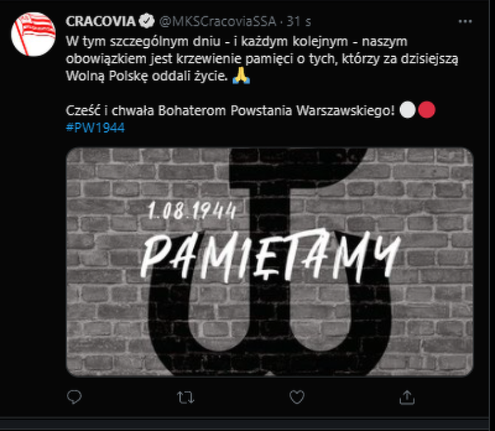Select the tweet text starting 'W tym szczególnym dniu'
Screen dimensions: 495x431
coord(262,59)
